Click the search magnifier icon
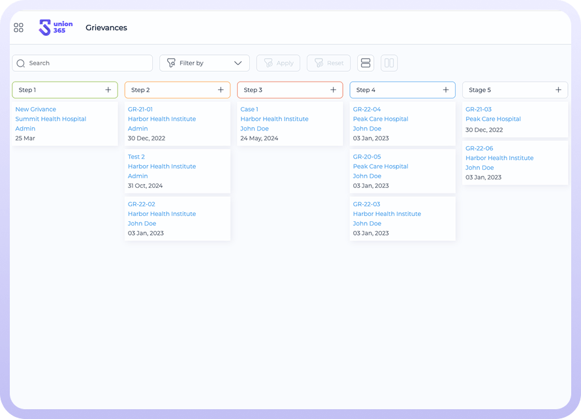 pyautogui.click(x=21, y=63)
